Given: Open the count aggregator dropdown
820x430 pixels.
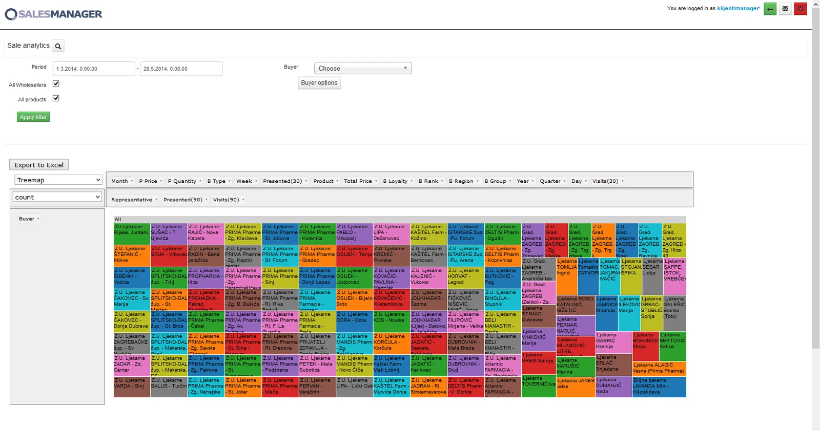Looking at the screenshot, I should pyautogui.click(x=57, y=197).
